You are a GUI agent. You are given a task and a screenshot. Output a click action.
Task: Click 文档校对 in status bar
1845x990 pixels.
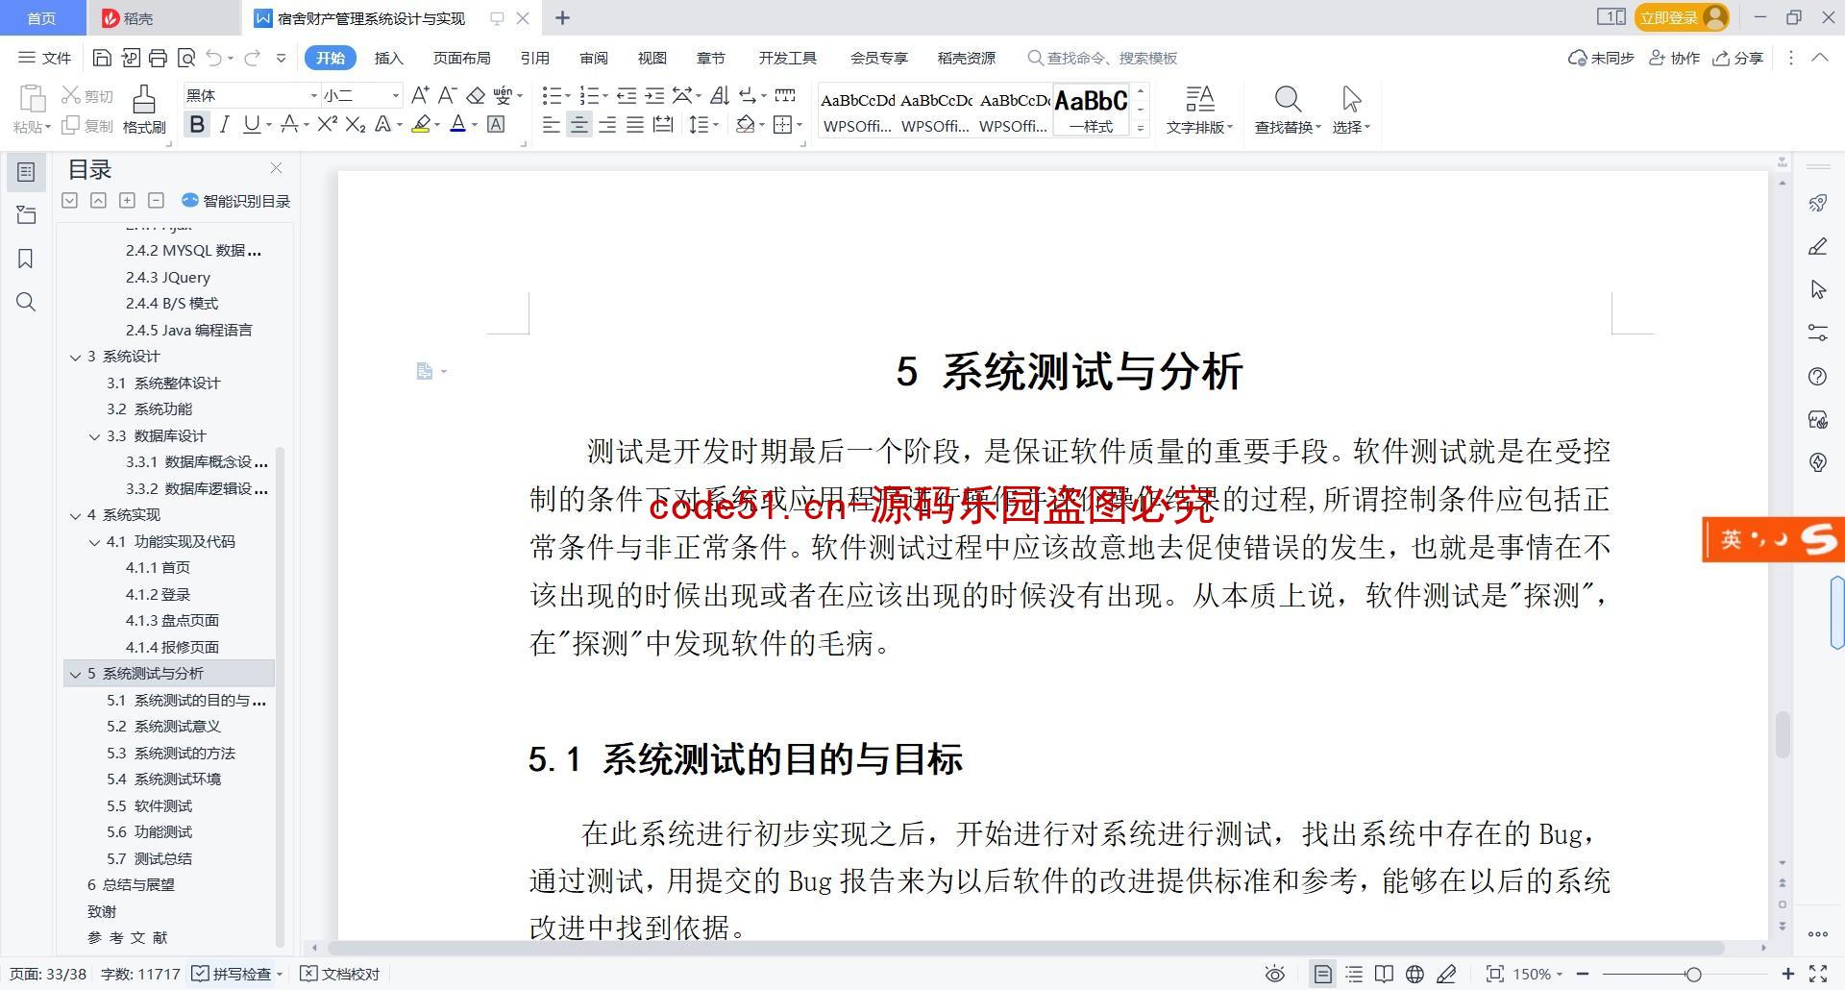coord(340,974)
